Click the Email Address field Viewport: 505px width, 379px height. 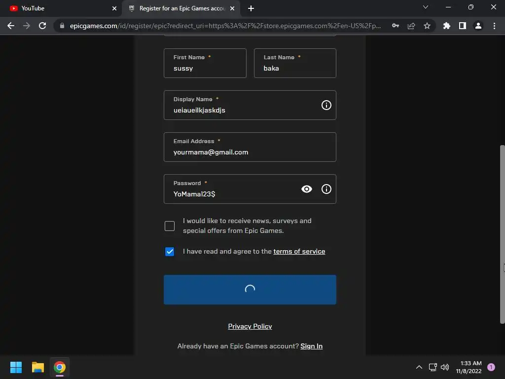coord(250,147)
